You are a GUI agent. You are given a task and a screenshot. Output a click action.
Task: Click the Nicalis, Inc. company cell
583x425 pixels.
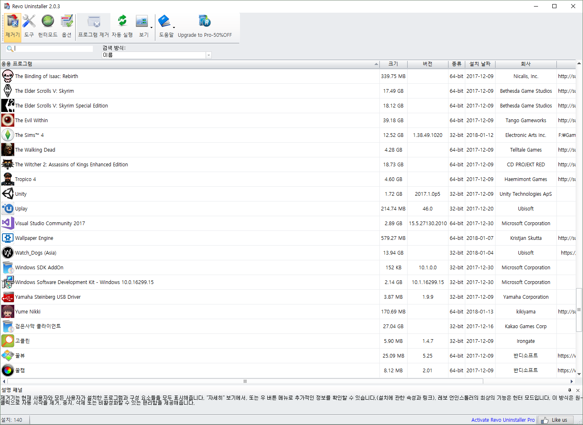pyautogui.click(x=526, y=76)
